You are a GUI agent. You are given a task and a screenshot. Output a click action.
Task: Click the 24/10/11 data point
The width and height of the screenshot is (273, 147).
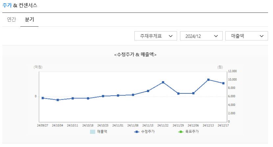click(73, 98)
